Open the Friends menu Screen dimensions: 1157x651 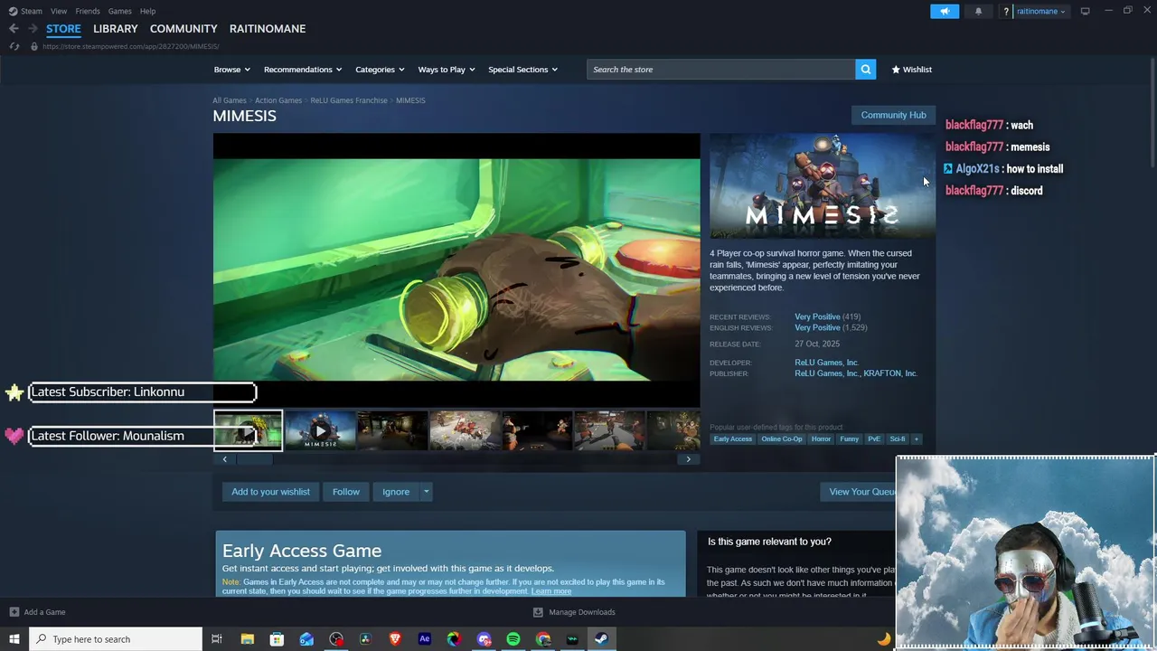click(88, 11)
